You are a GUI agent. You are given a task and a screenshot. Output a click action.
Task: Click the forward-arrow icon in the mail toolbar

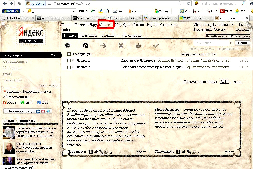pos(103,46)
